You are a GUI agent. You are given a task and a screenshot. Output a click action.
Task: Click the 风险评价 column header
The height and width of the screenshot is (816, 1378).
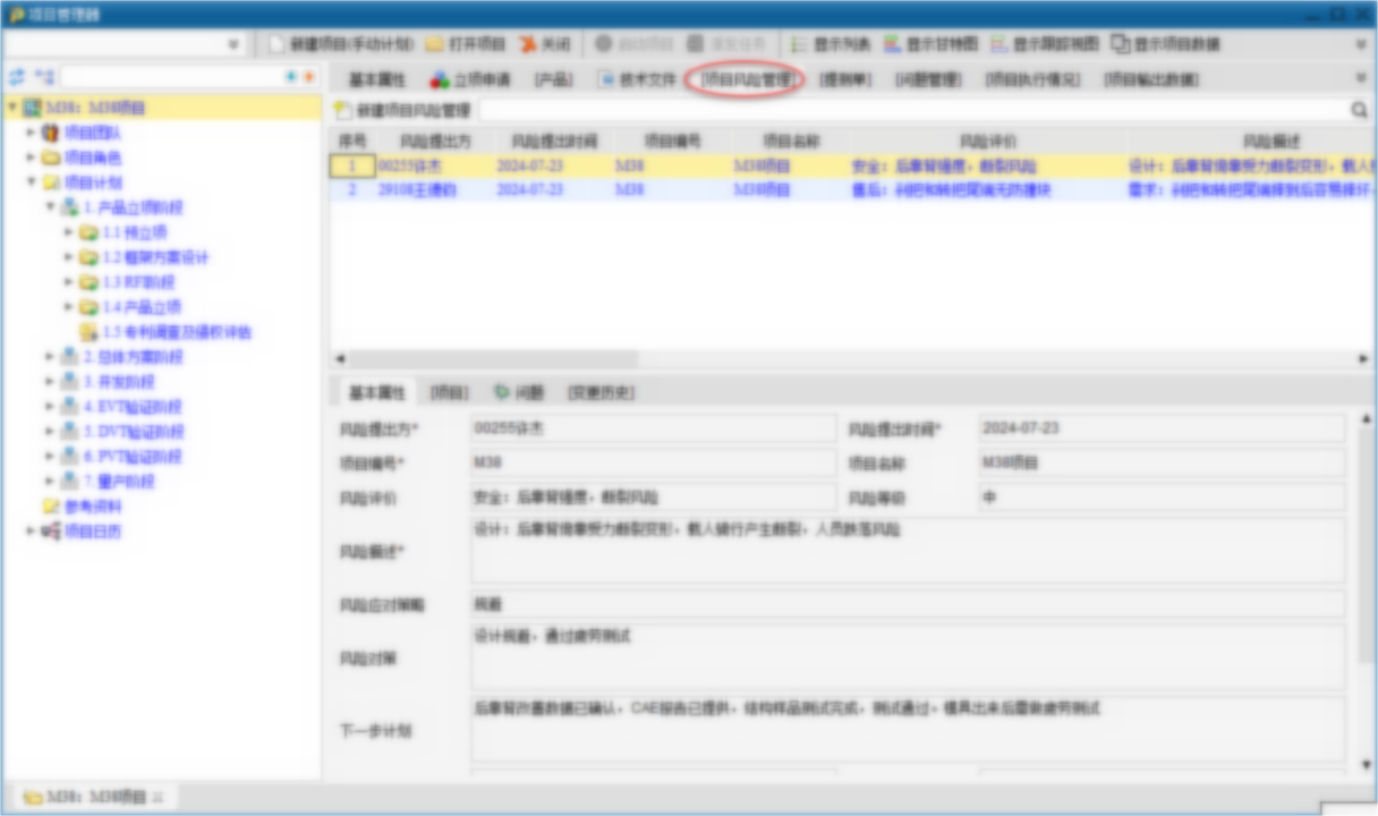988,142
